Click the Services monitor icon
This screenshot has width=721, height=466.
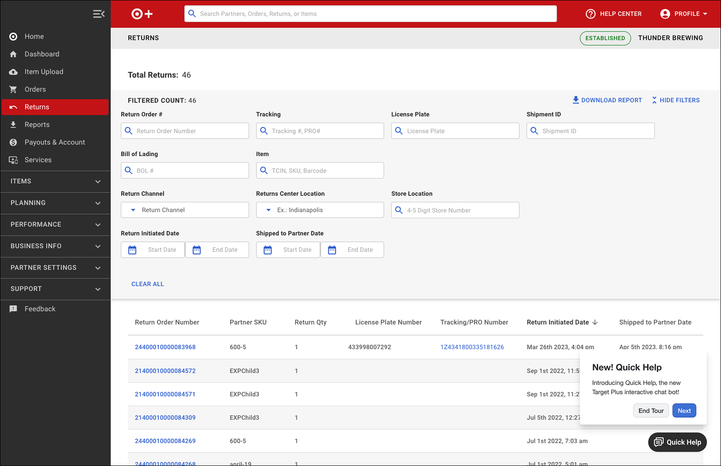[x=13, y=160]
